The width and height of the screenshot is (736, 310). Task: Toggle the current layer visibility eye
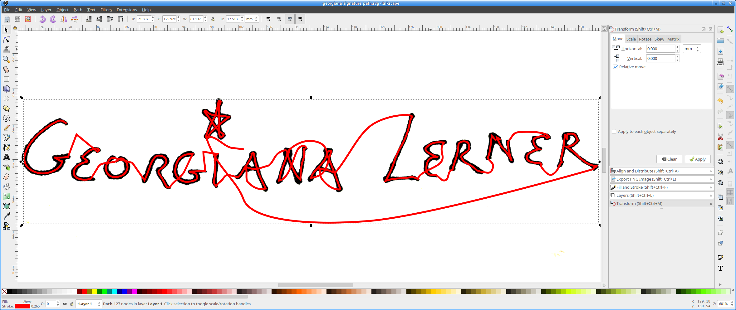point(65,304)
